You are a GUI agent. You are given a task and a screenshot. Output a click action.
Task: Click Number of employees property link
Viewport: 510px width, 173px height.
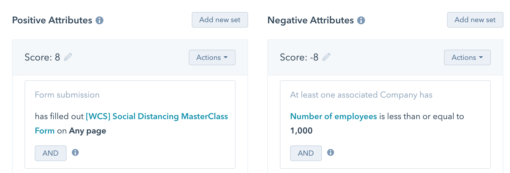tap(334, 116)
